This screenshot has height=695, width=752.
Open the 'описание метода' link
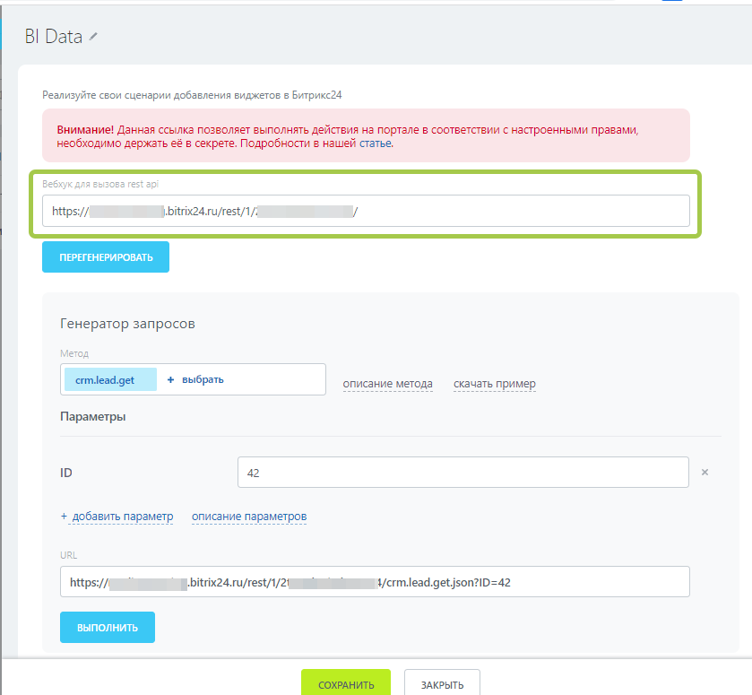click(x=387, y=384)
